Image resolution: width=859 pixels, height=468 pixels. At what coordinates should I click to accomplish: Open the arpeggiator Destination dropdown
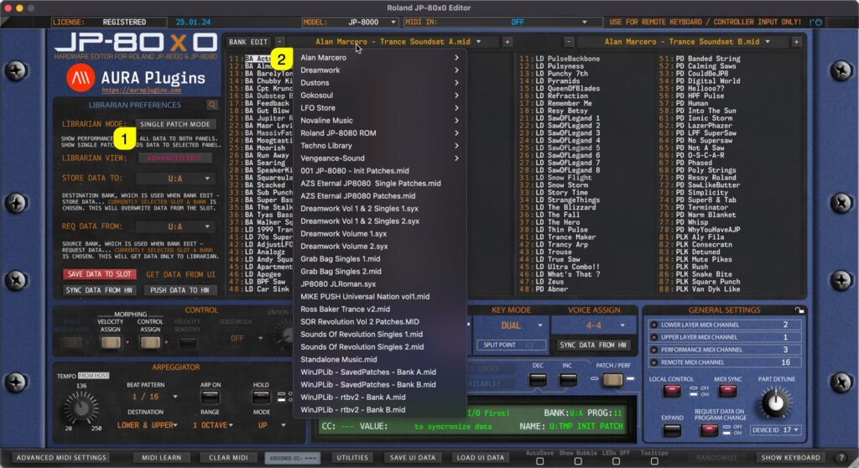[147, 425]
